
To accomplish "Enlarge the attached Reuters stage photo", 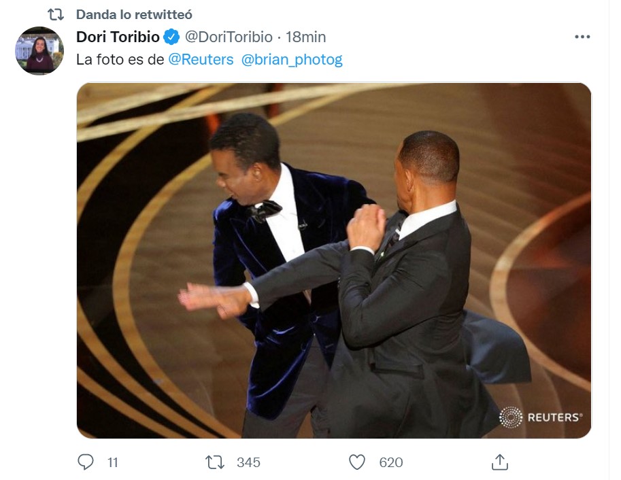I will [333, 260].
